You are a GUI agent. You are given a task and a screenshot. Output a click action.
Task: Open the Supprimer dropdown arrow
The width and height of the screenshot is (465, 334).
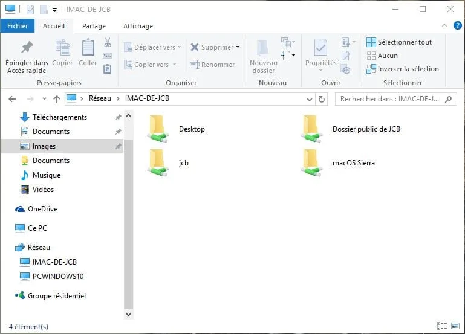[x=238, y=47]
